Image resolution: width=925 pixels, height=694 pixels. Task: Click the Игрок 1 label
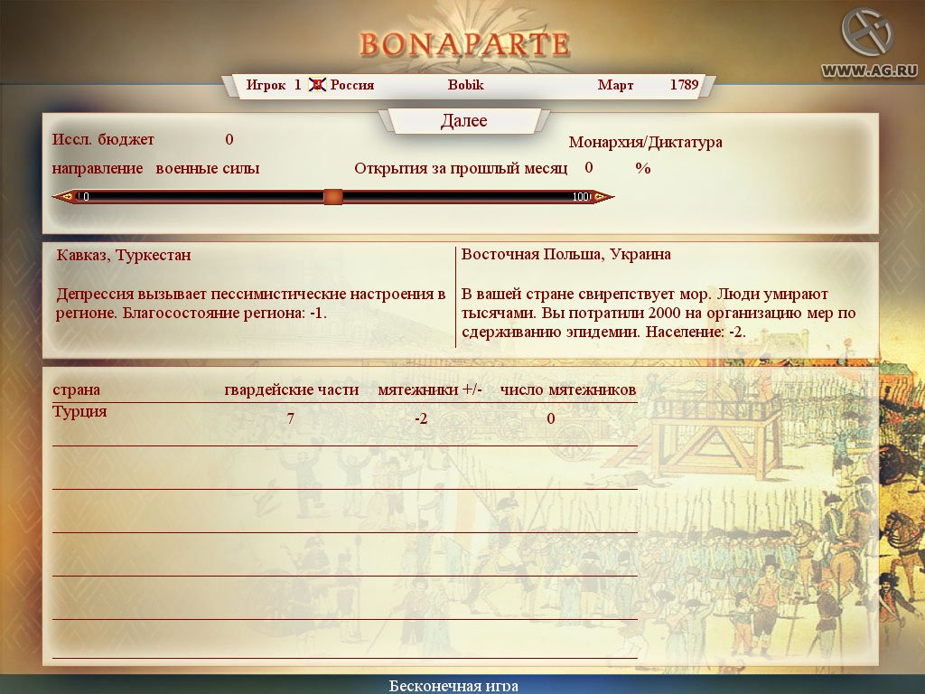coord(274,85)
